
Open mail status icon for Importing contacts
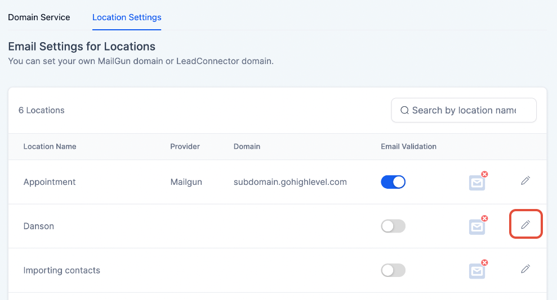(x=478, y=270)
